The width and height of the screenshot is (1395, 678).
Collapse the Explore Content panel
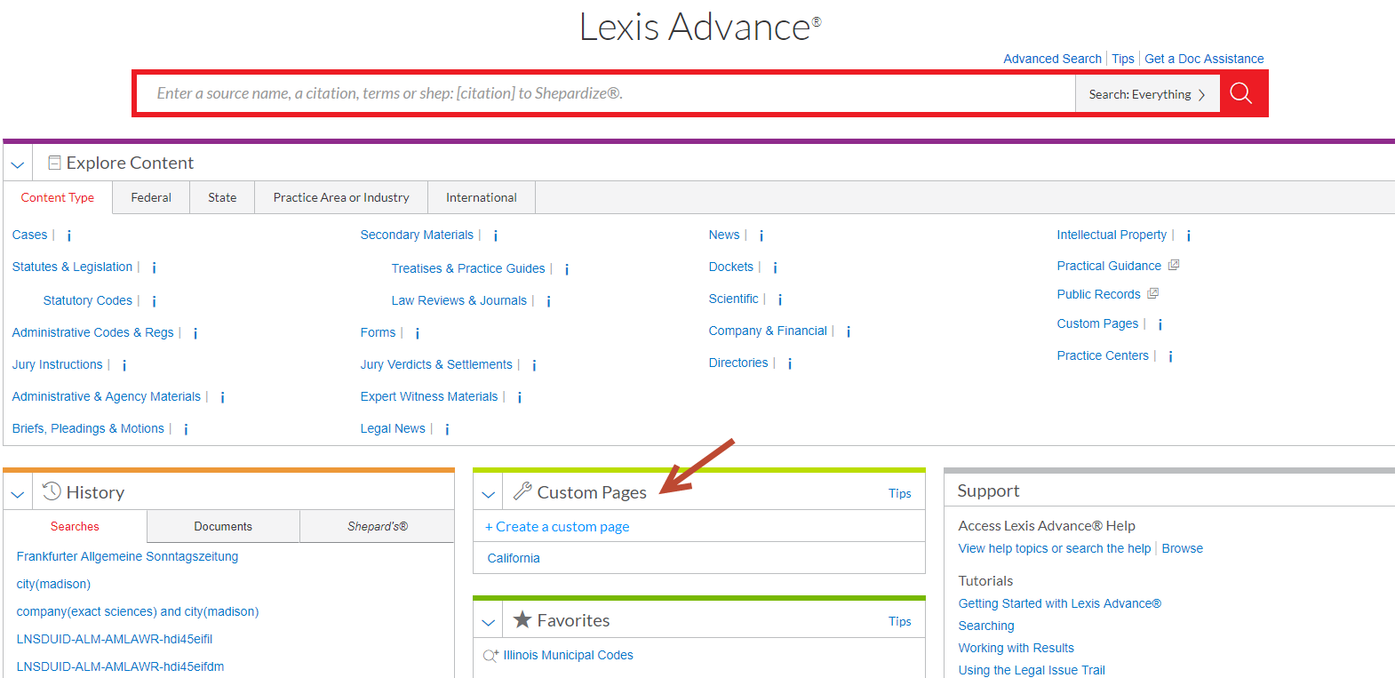tap(18, 164)
